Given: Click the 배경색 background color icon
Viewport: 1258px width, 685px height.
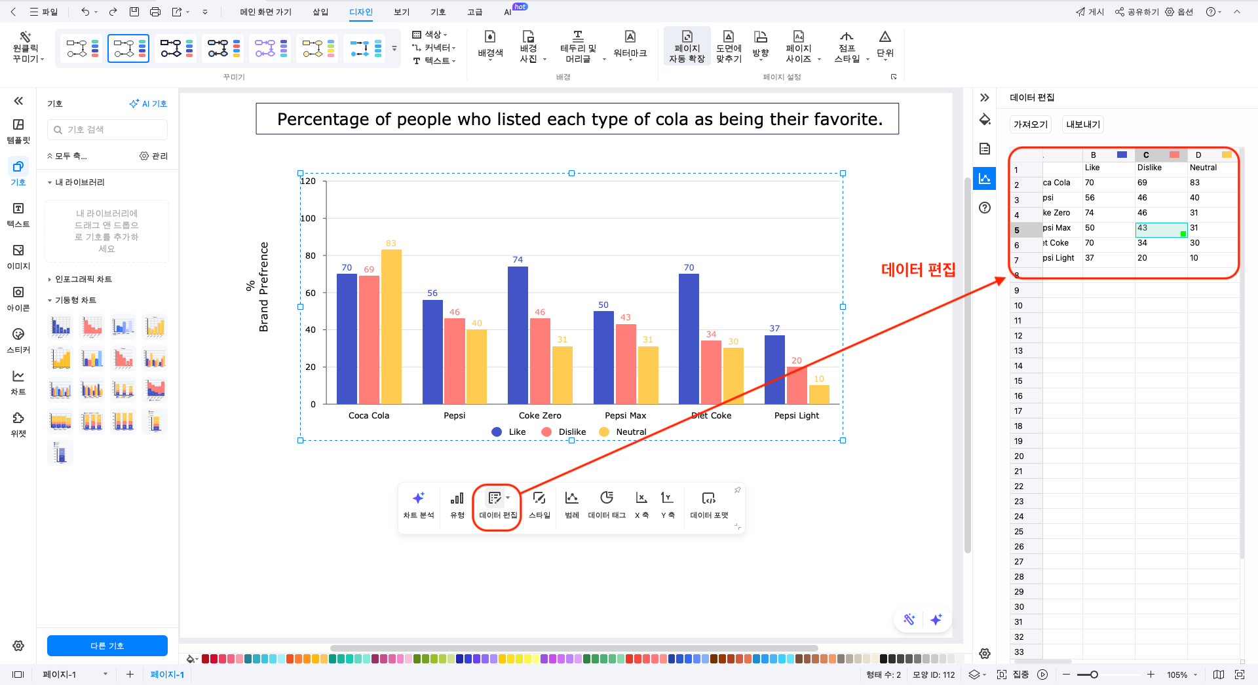Looking at the screenshot, I should 489,45.
